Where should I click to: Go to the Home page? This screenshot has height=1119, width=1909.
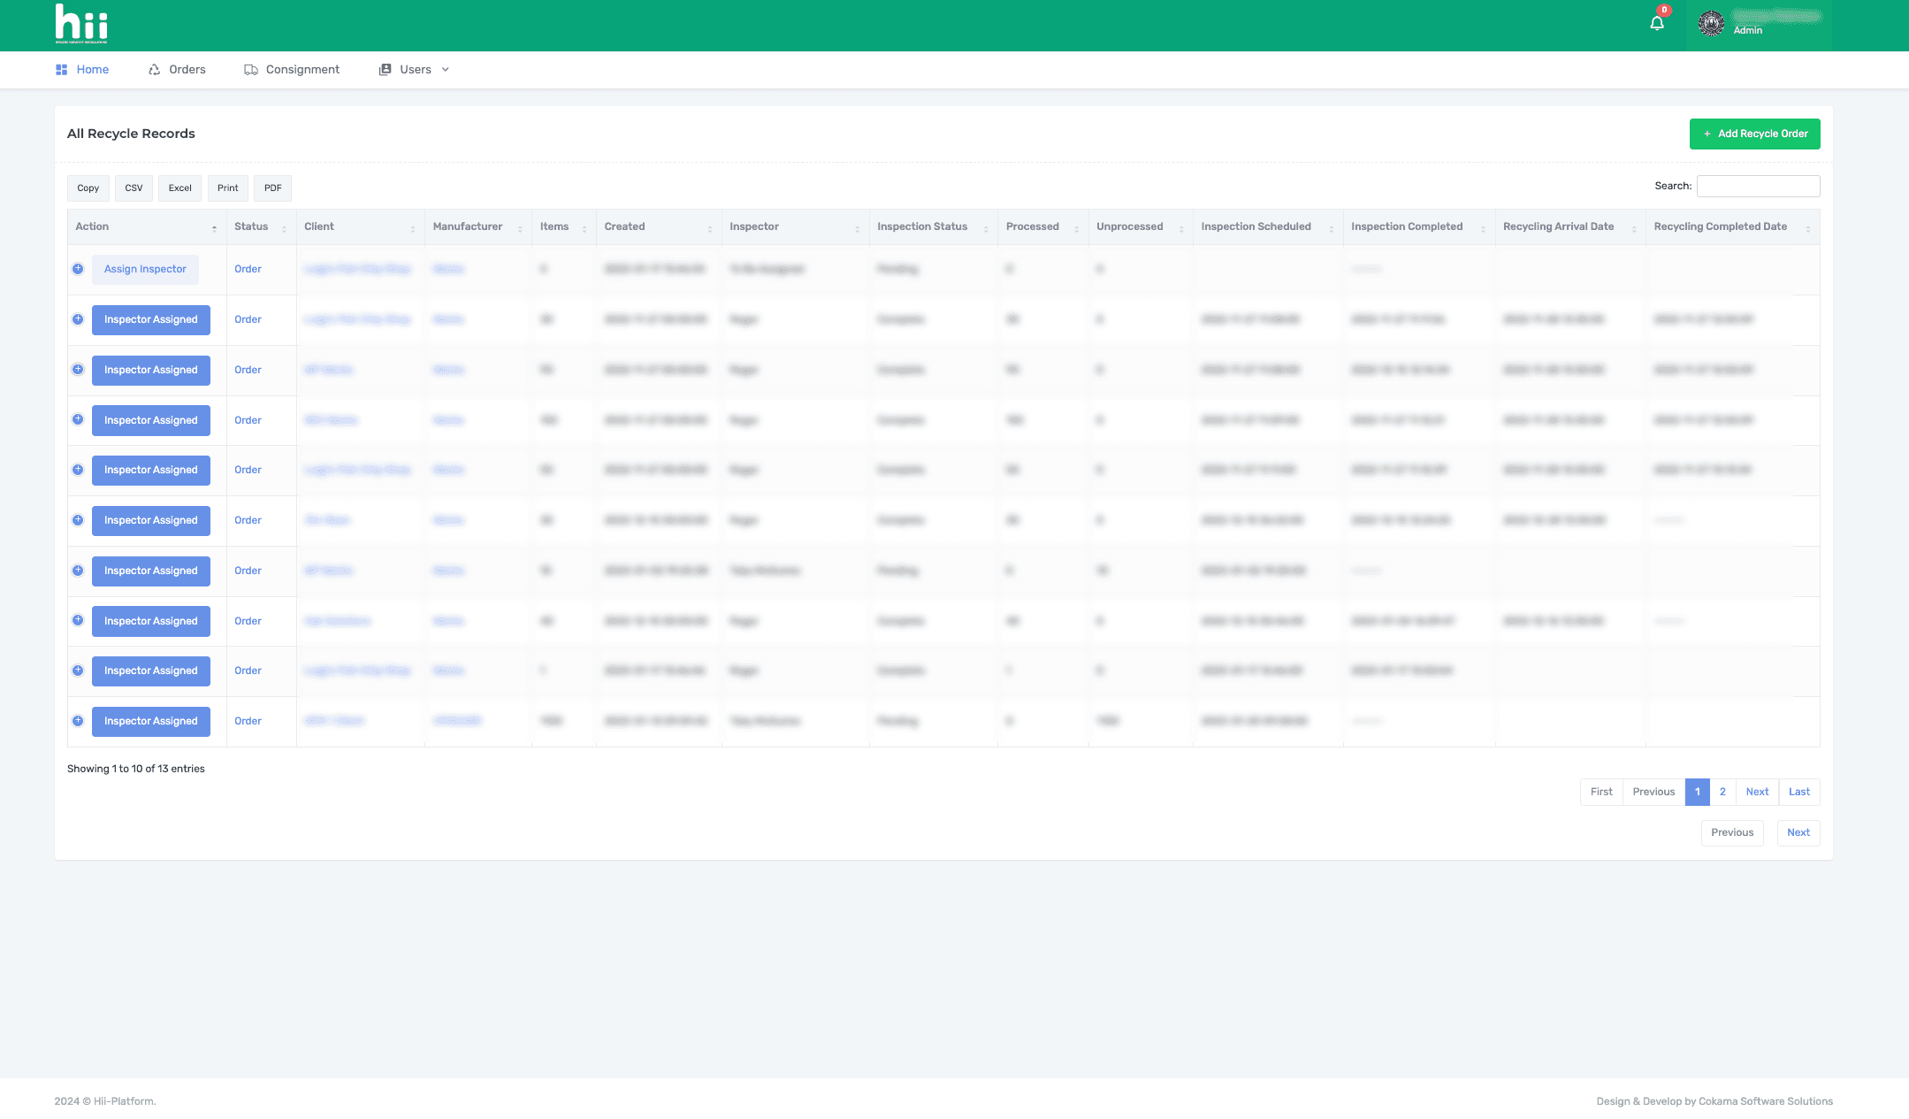coord(82,70)
